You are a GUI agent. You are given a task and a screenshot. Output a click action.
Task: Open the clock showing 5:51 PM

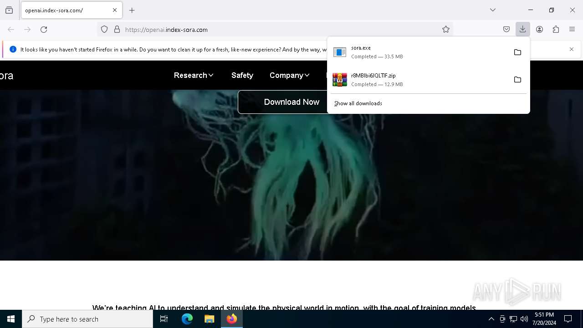[544, 319]
